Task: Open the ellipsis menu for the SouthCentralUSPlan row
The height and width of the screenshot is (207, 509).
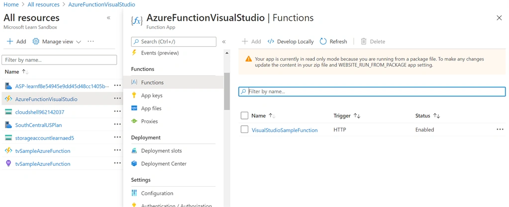Action: [x=117, y=125]
